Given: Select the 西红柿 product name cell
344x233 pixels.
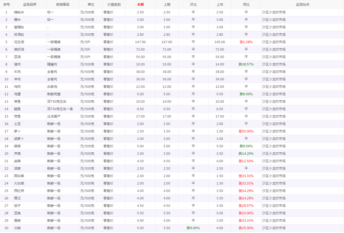Looking at the screenshot, I should (x=19, y=191).
